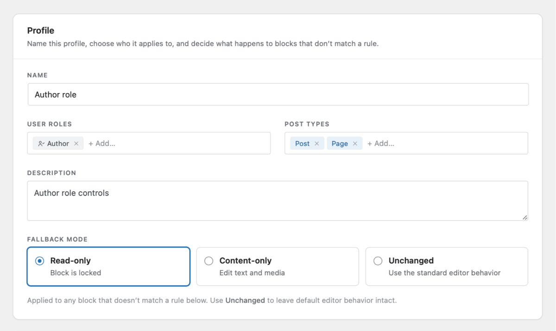Click the 'Block is locked' text
The width and height of the screenshot is (556, 331).
pos(76,273)
